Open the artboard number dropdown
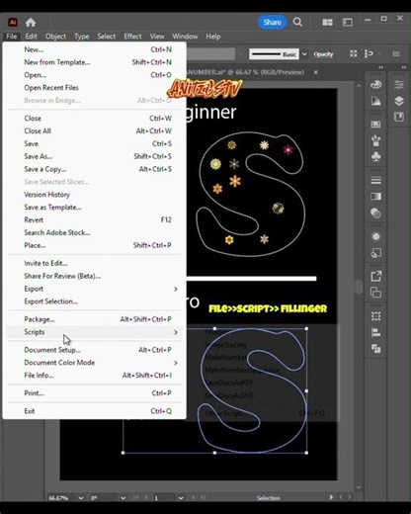Screen dimensions: 411x514 (x=181, y=498)
